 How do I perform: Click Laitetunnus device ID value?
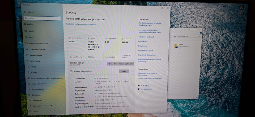110,96
